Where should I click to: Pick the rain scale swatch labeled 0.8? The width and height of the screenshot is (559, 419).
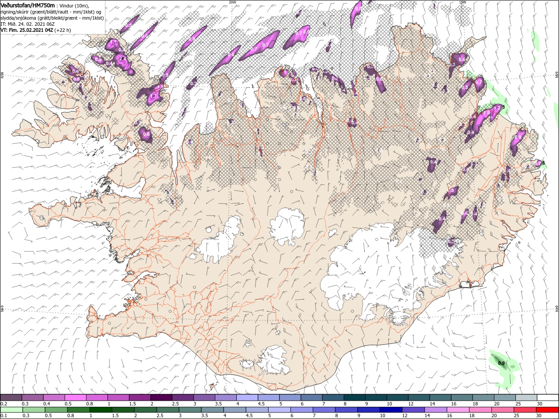[78, 410]
